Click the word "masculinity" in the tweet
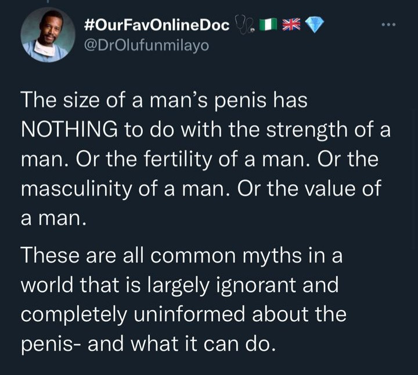 click(76, 189)
